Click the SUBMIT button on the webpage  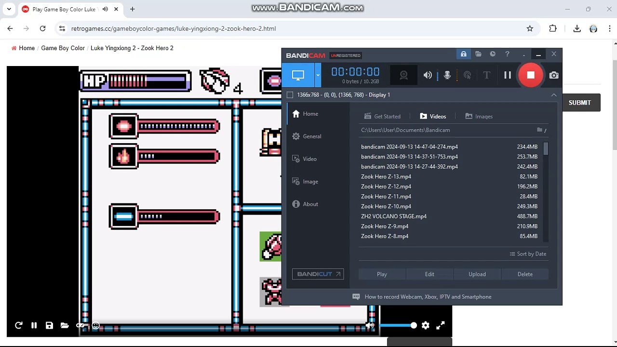(579, 103)
